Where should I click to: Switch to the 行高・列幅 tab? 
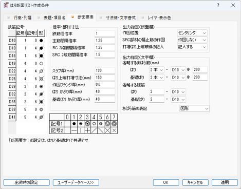(19, 17)
